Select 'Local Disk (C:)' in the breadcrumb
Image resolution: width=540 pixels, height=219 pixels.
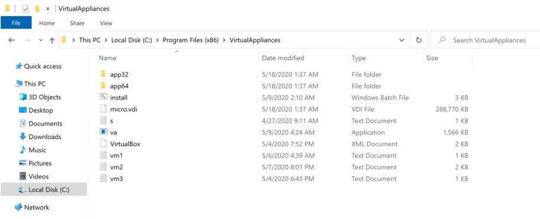point(131,40)
